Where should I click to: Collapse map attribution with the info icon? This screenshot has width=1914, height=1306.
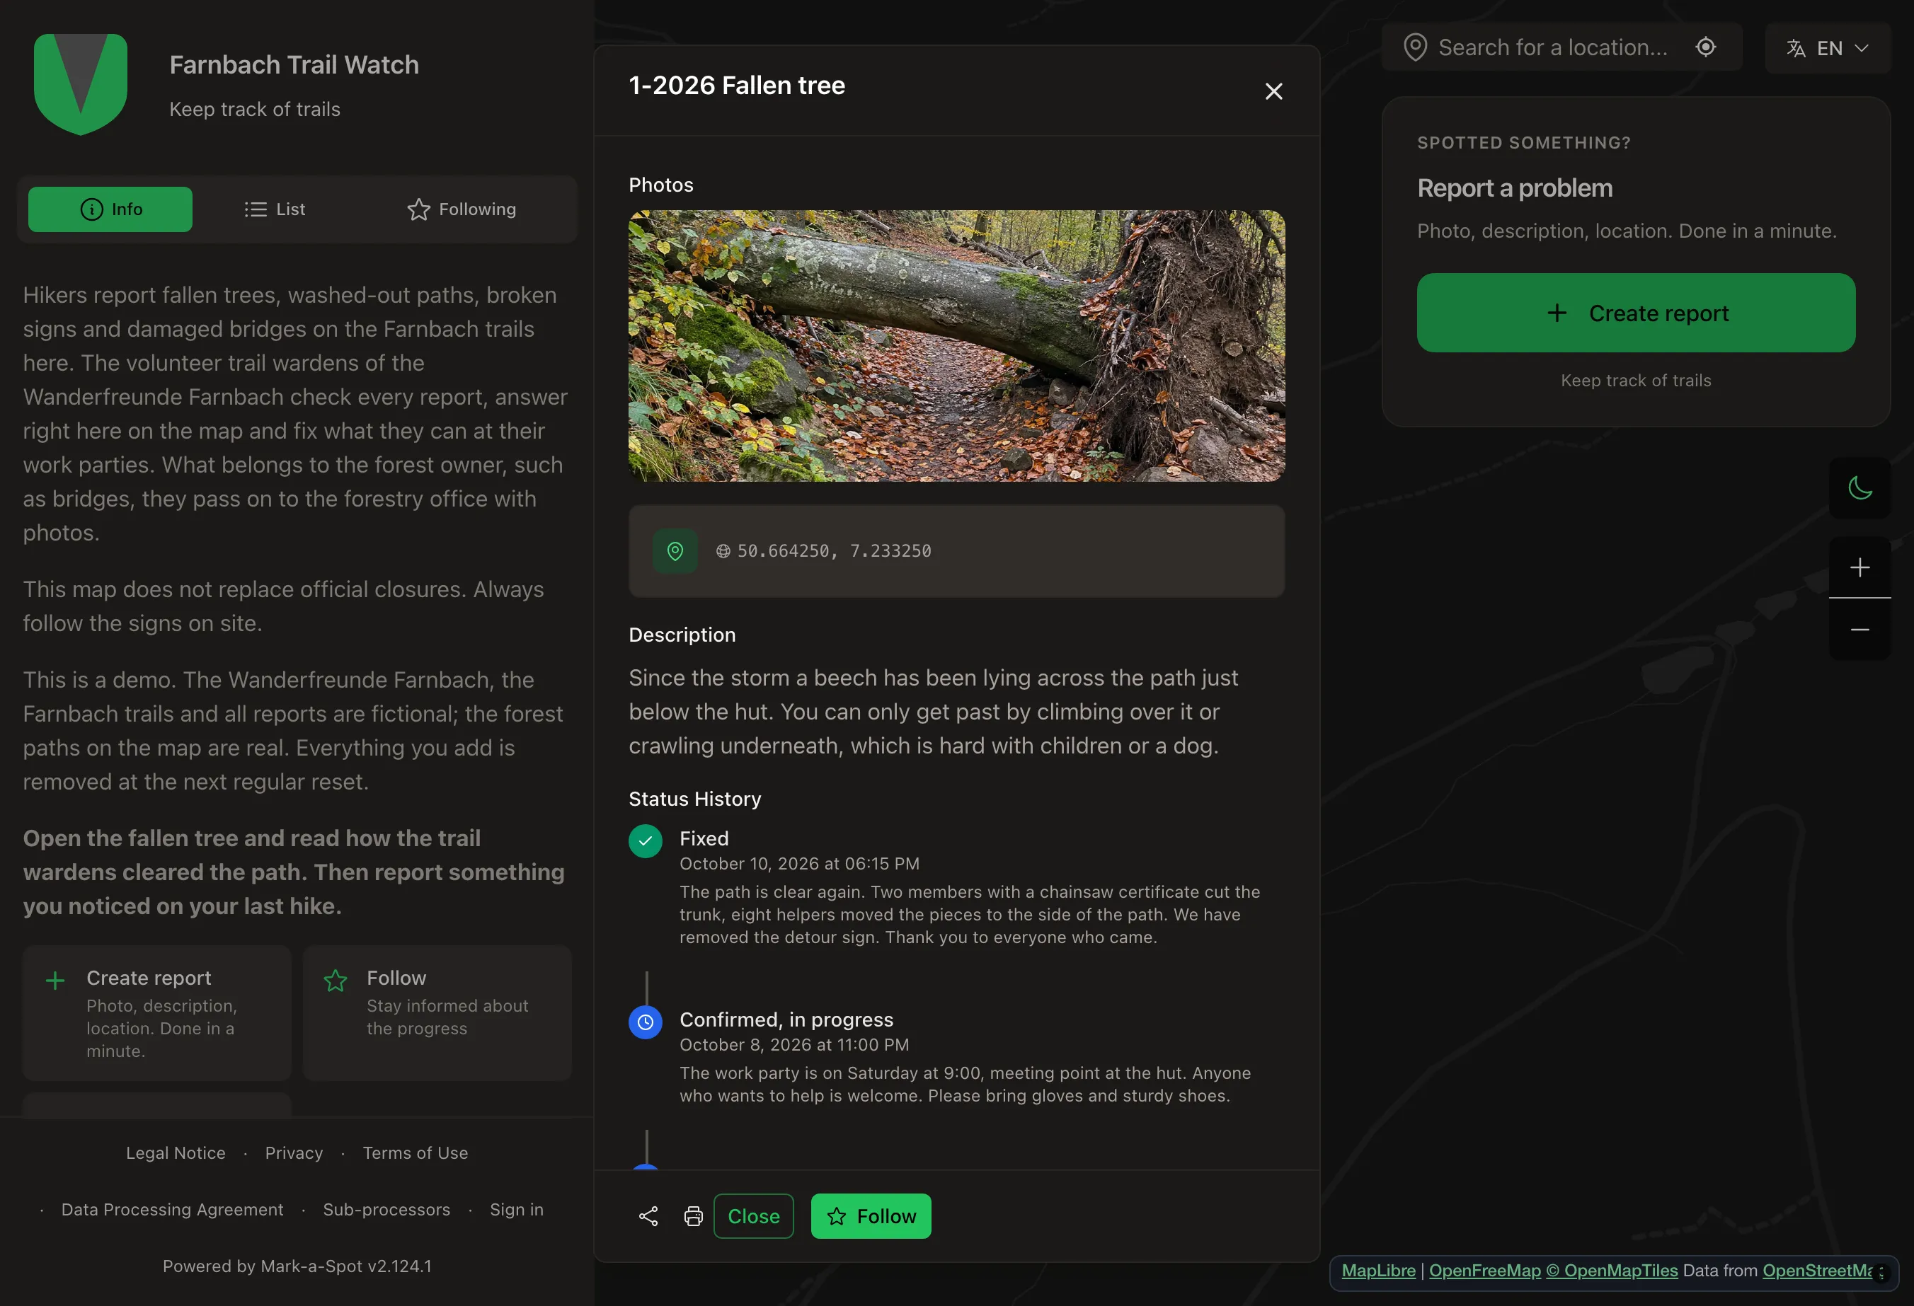click(x=1881, y=1273)
